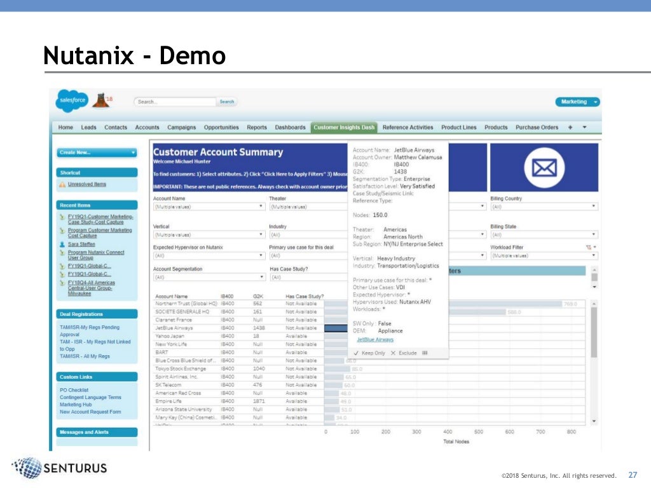The width and height of the screenshot is (651, 488).
Task: Click the Has Case Study column header
Action: click(305, 296)
